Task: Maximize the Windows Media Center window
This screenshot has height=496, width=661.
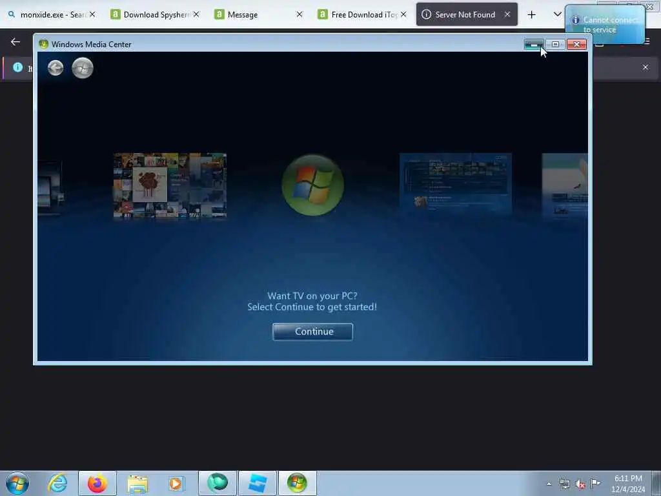Action: pyautogui.click(x=555, y=45)
